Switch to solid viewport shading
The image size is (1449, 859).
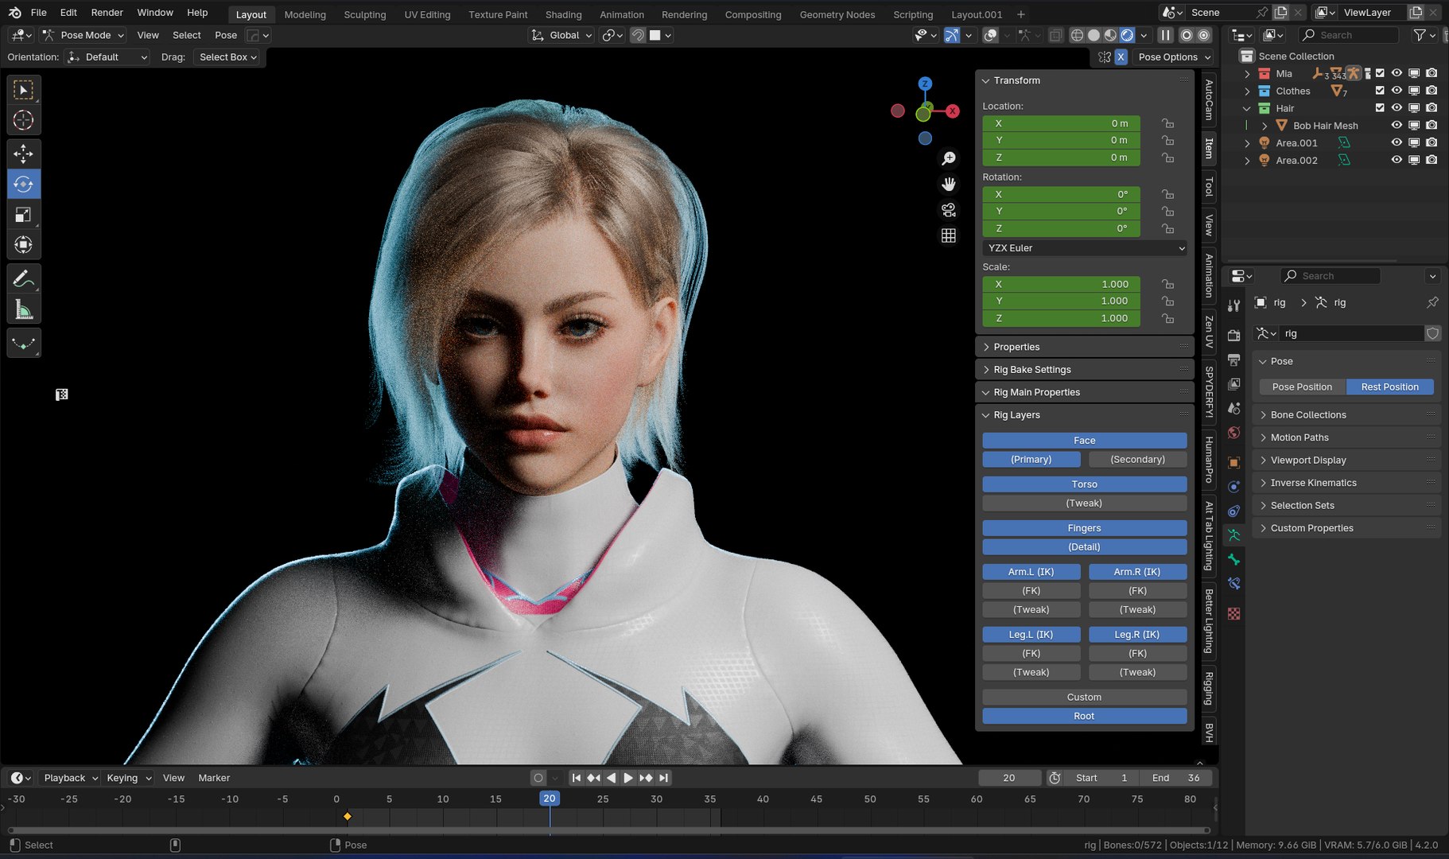click(x=1094, y=35)
